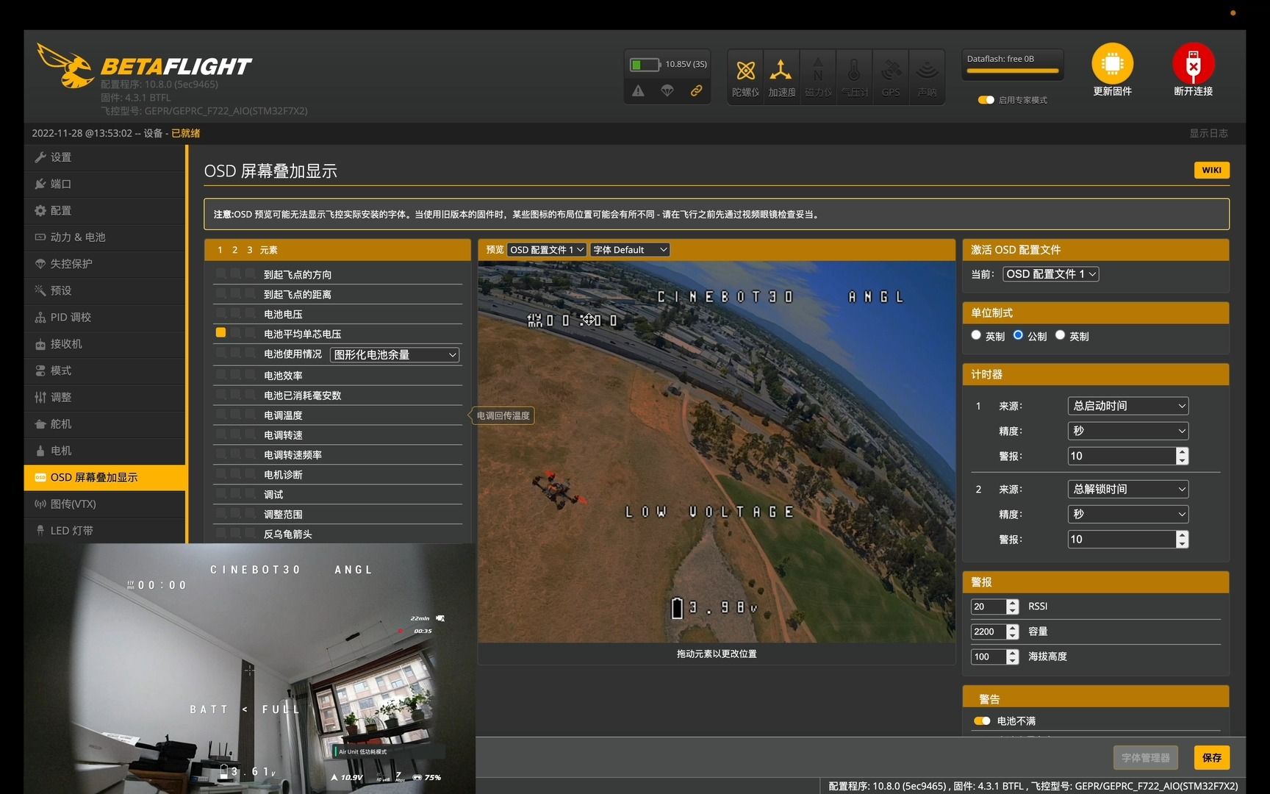The image size is (1270, 794).
Task: Open the 字体 Default font dropdown
Action: click(630, 250)
